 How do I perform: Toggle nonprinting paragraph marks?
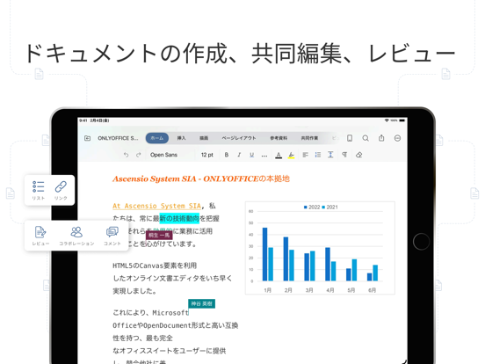(x=344, y=155)
